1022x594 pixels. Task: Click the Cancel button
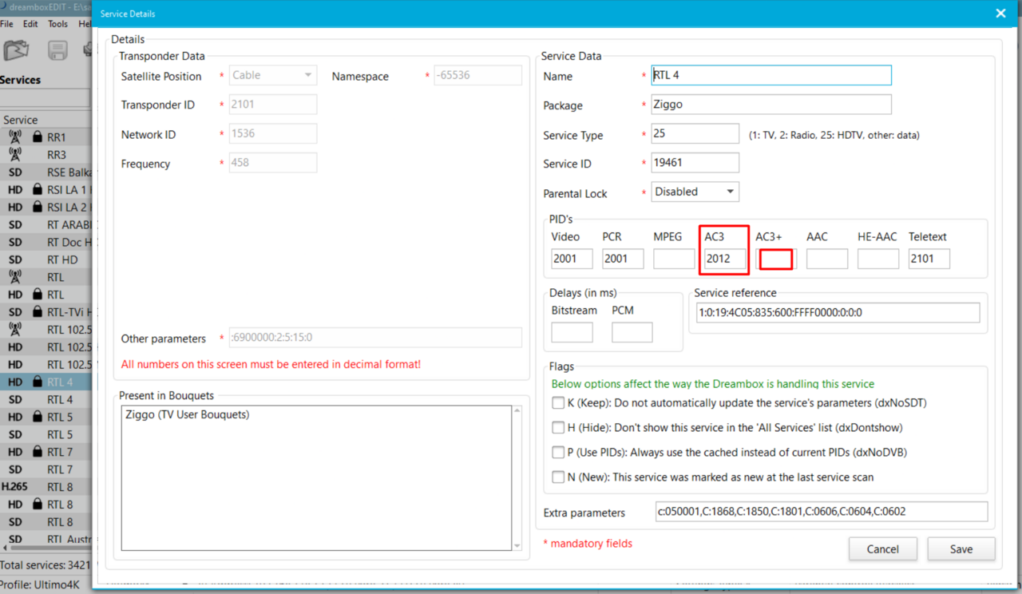point(882,549)
